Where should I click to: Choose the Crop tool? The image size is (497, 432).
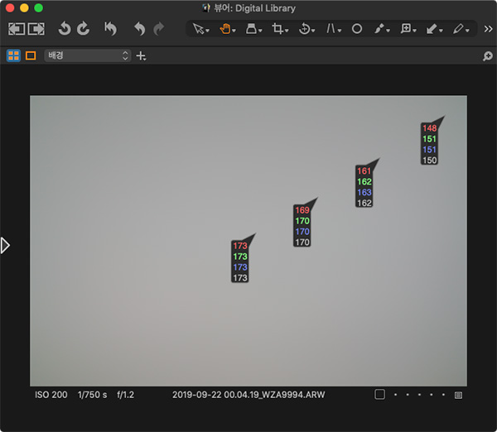point(279,29)
